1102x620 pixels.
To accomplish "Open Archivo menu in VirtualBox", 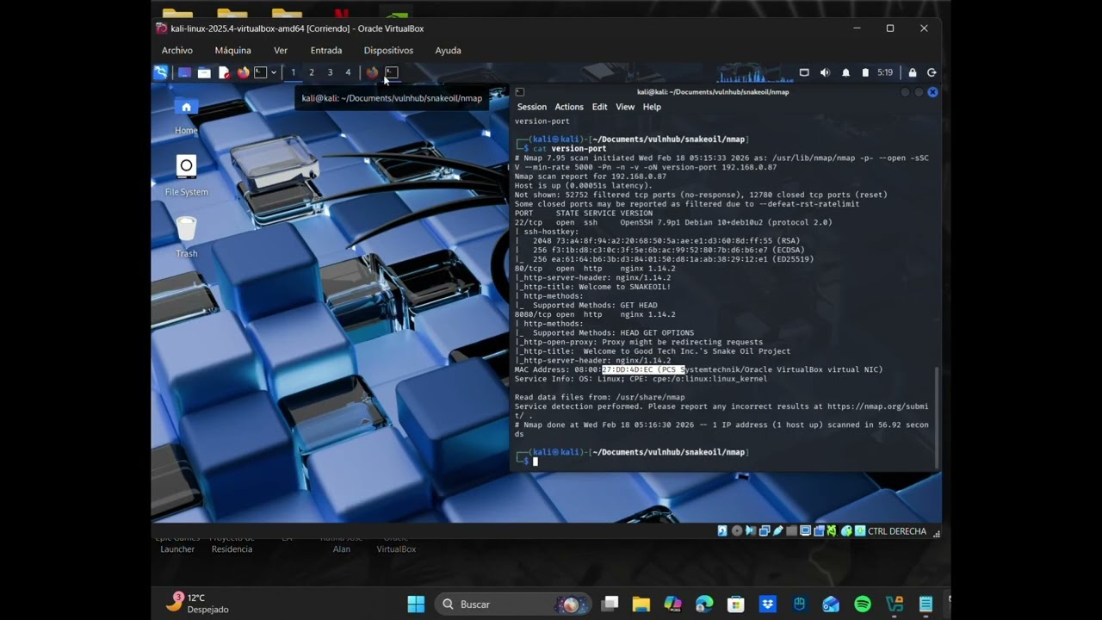I will [x=177, y=51].
